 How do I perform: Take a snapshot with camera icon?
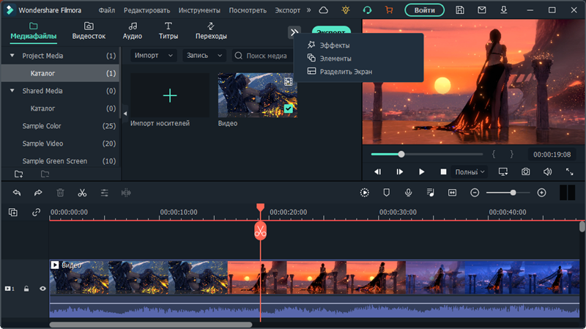[x=525, y=171]
